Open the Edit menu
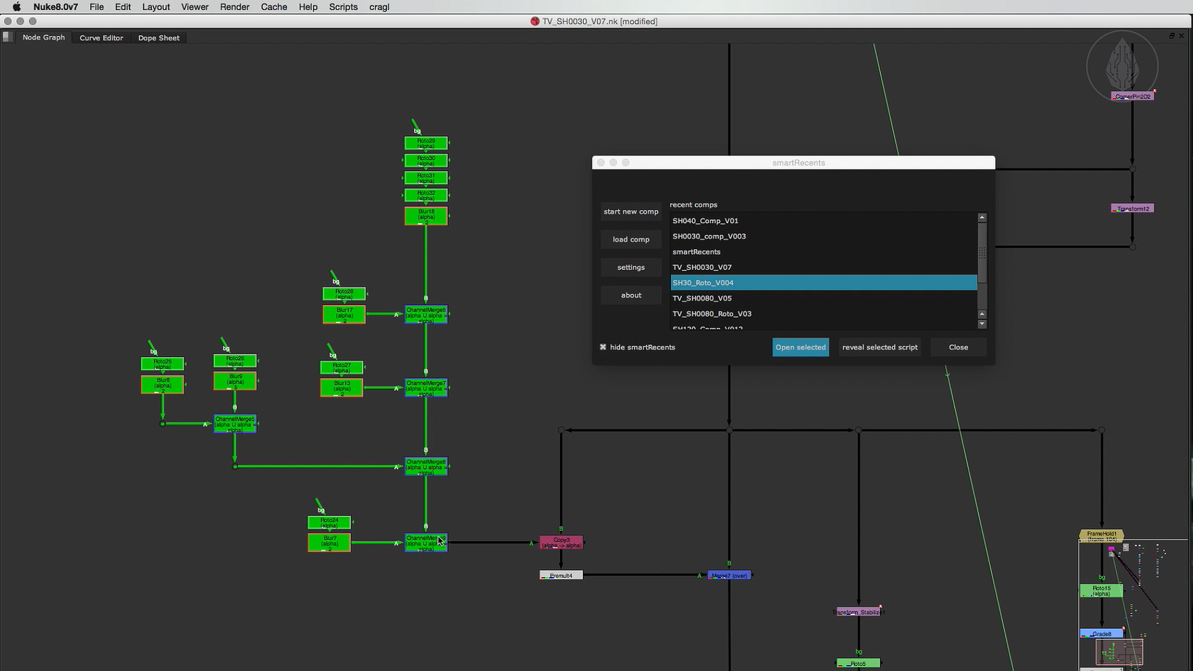This screenshot has width=1193, height=671. (x=123, y=7)
